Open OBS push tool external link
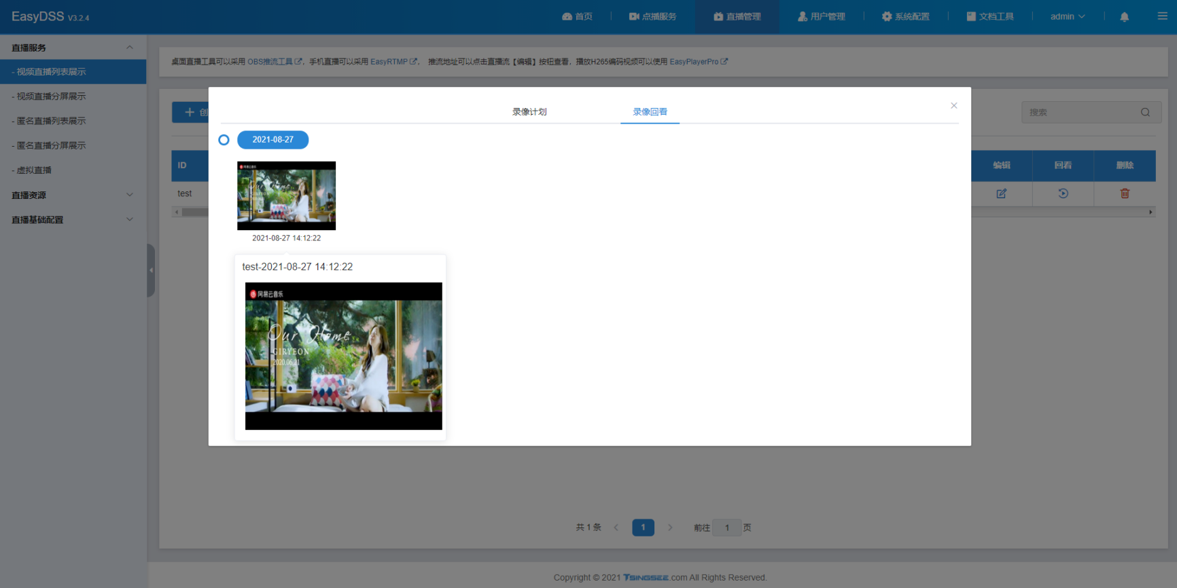1177x588 pixels. 275,62
